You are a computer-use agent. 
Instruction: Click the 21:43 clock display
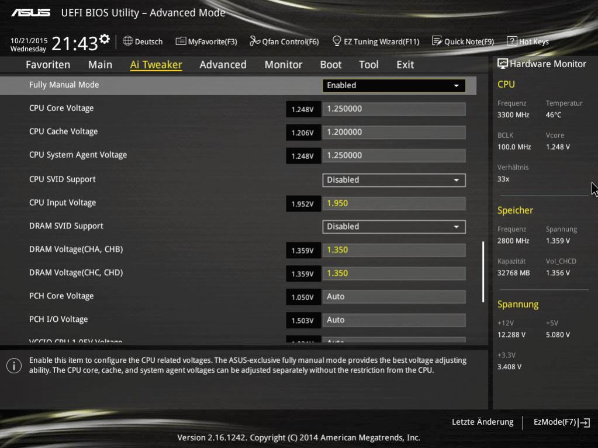(75, 43)
